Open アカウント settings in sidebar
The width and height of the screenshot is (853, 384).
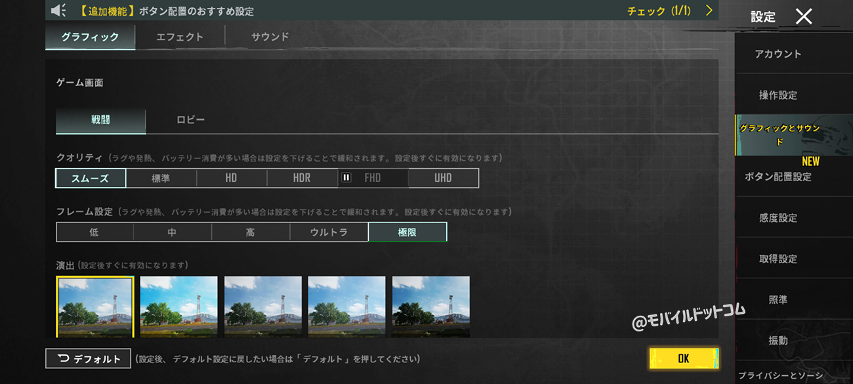tap(778, 54)
